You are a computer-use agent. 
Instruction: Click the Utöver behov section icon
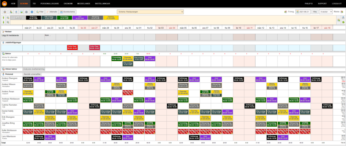click(3, 69)
